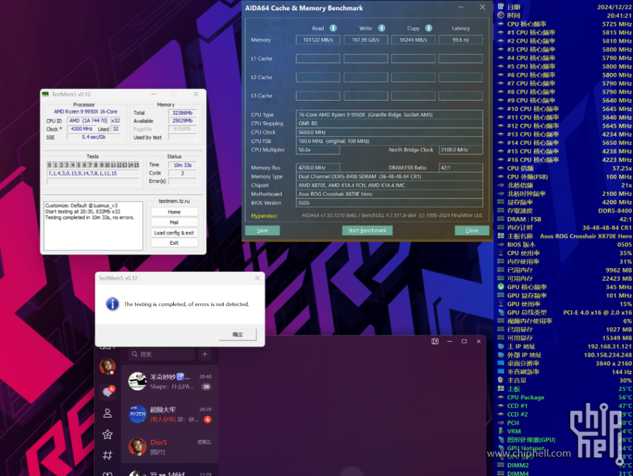Screen dimensions: 633x476
Task: Click the Memory Type DDR5-8400 SDRAM field
Action: click(x=389, y=176)
